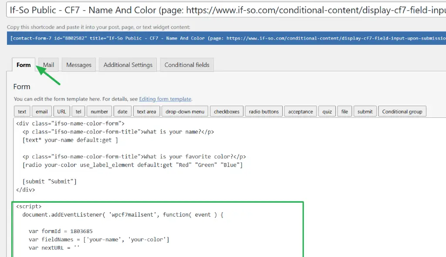446x257 pixels.
Task: Open the Messages tab
Action: click(79, 65)
